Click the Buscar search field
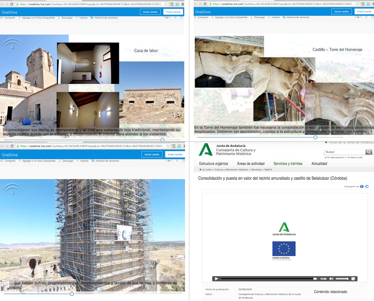The width and height of the screenshot is (374, 301). click(345, 152)
